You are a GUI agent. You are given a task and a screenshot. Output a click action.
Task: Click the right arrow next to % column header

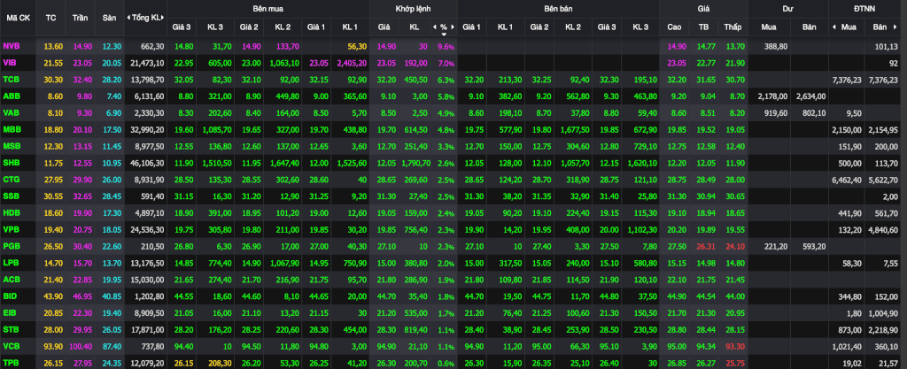point(453,27)
